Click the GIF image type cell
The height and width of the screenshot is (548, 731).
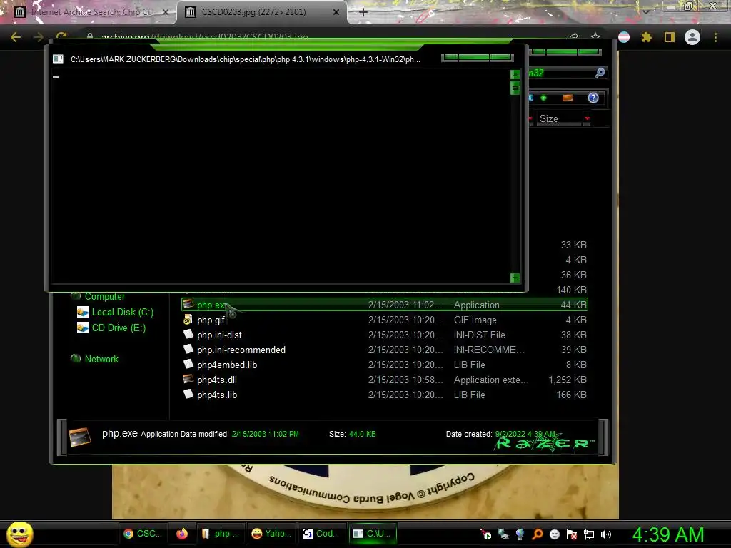coord(475,320)
